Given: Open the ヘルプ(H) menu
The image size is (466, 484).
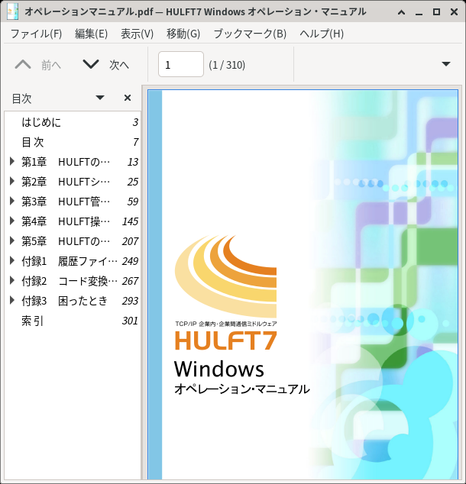Looking at the screenshot, I should coord(322,34).
